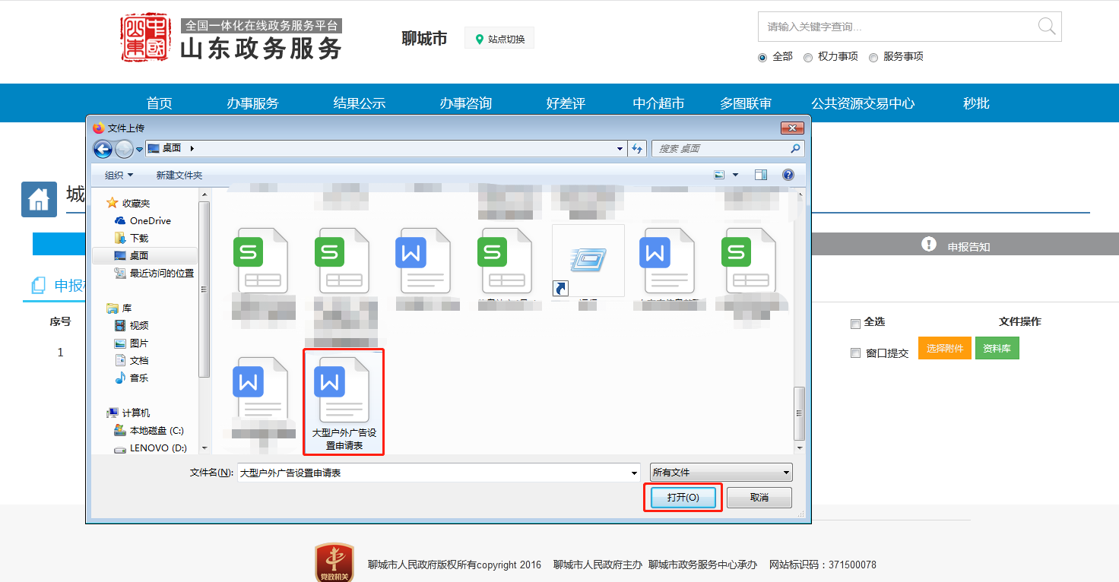Click the blue home icon

[x=39, y=200]
